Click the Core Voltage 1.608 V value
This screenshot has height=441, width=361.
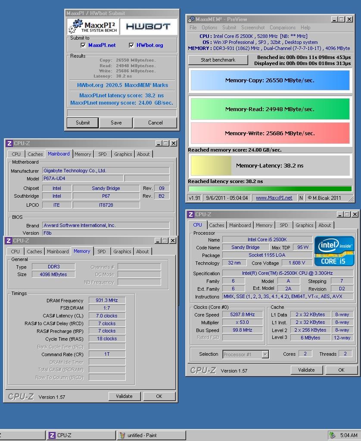(x=297, y=263)
